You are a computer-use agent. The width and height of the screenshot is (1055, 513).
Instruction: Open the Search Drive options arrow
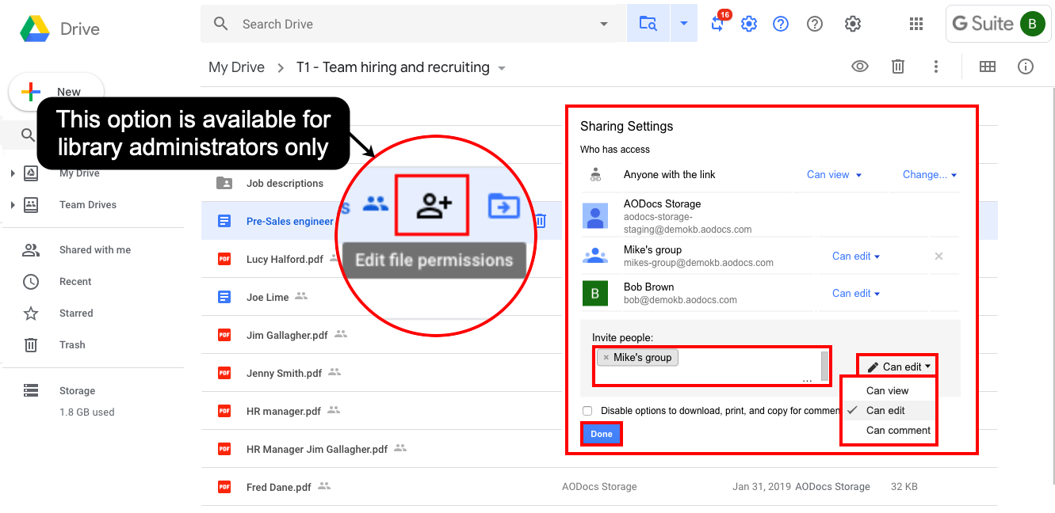click(604, 24)
